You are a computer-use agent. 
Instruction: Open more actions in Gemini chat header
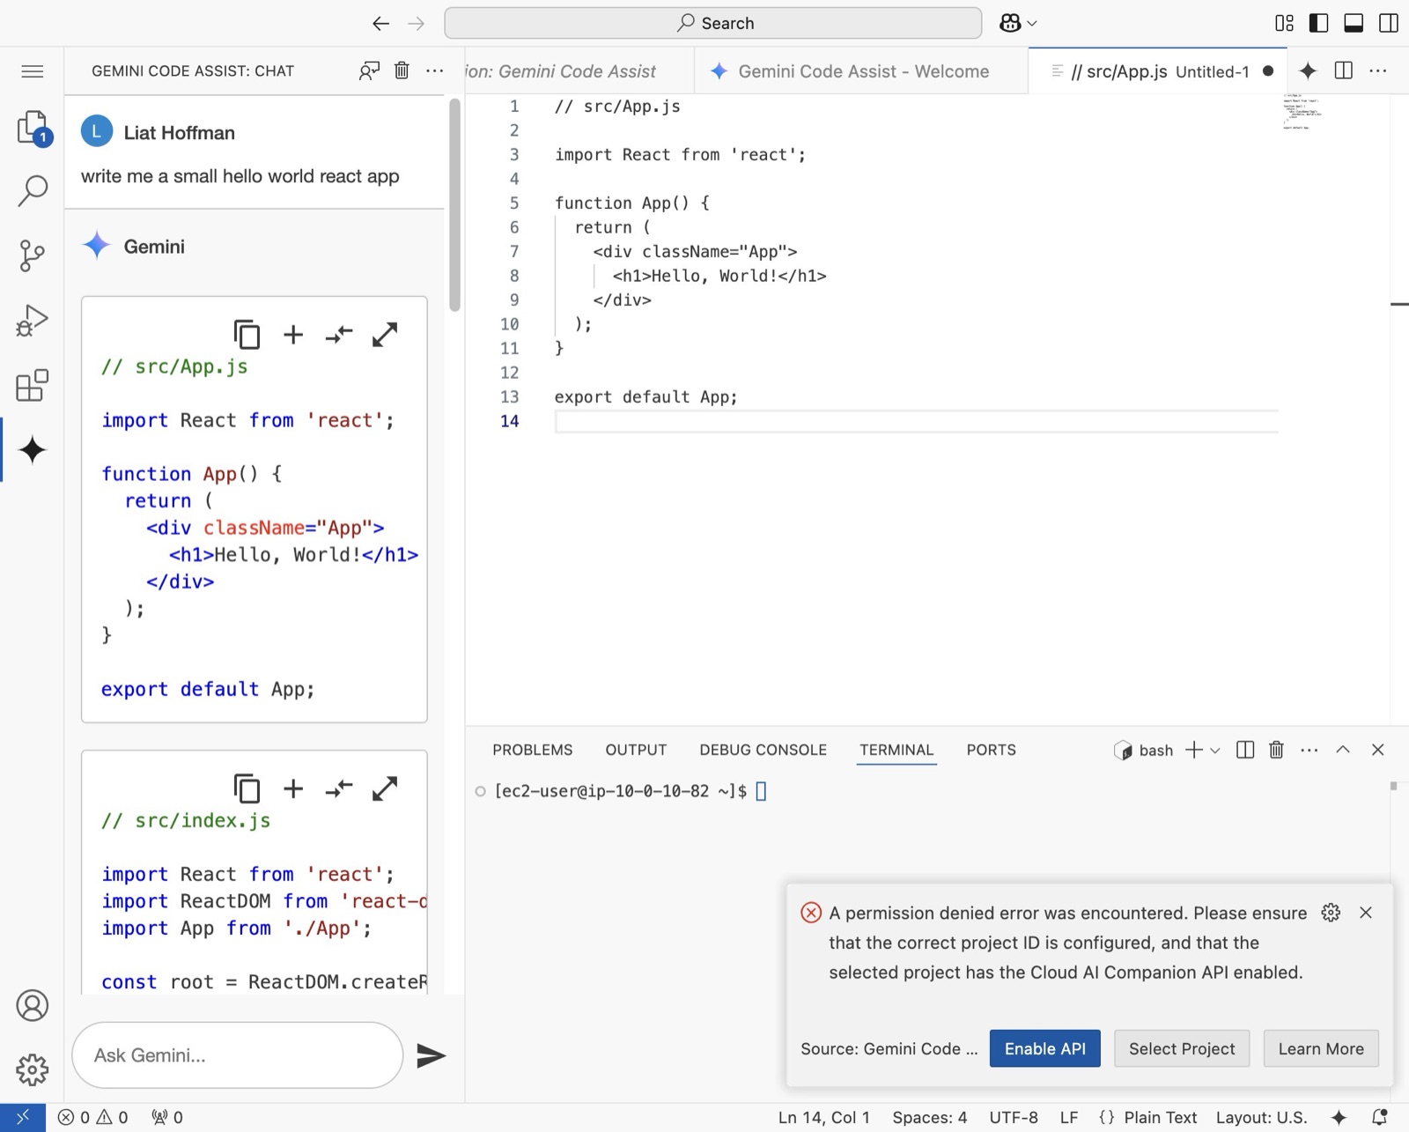(435, 70)
